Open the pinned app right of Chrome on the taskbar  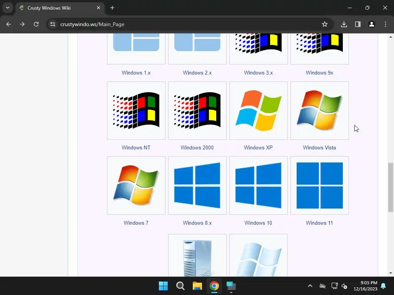(231, 286)
